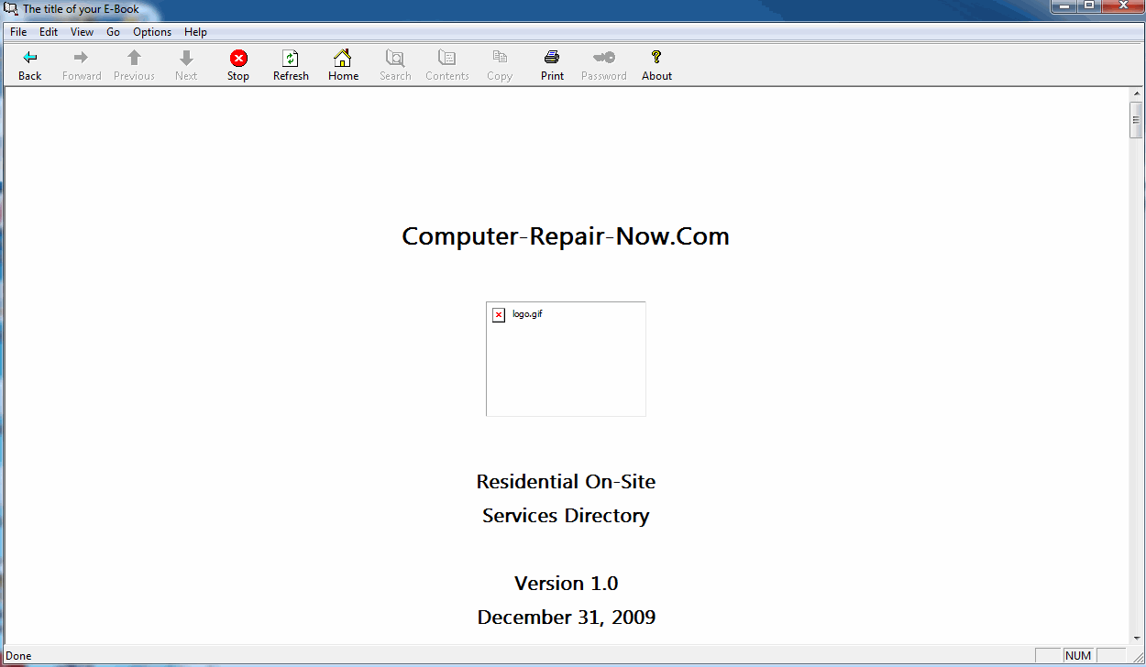Click the vertical scrollbar thumb
Viewport: 1146px width, 667px height.
tap(1136, 120)
